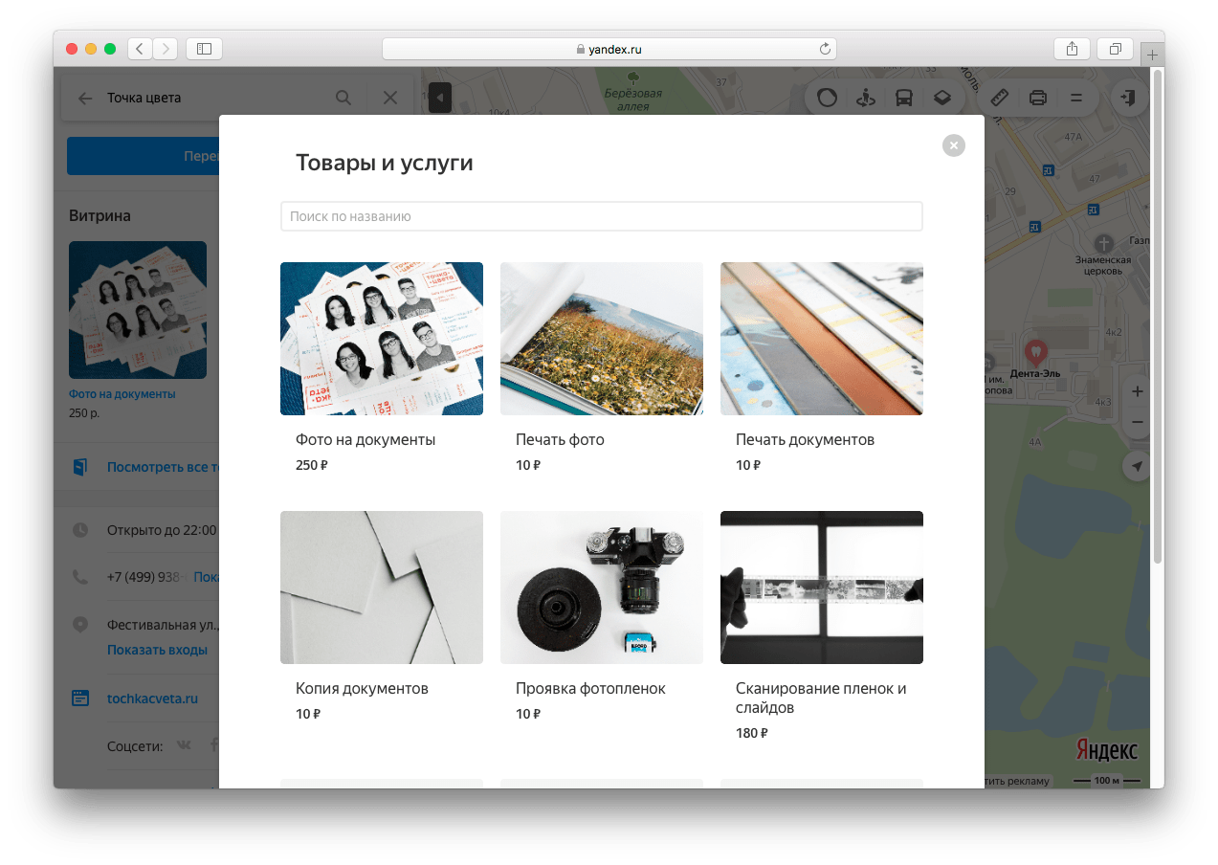Image resolution: width=1218 pixels, height=865 pixels.
Task: Collapse the side panel with arrow
Action: (x=439, y=98)
